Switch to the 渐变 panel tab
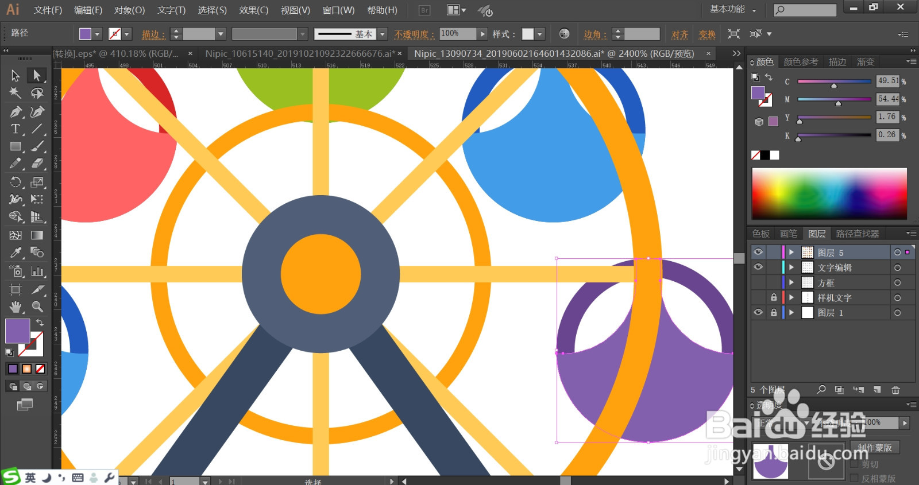Image resolution: width=919 pixels, height=485 pixels. pyautogui.click(x=866, y=62)
